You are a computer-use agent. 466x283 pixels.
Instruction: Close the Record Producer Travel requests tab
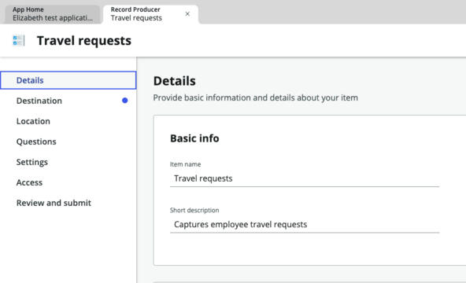(187, 14)
